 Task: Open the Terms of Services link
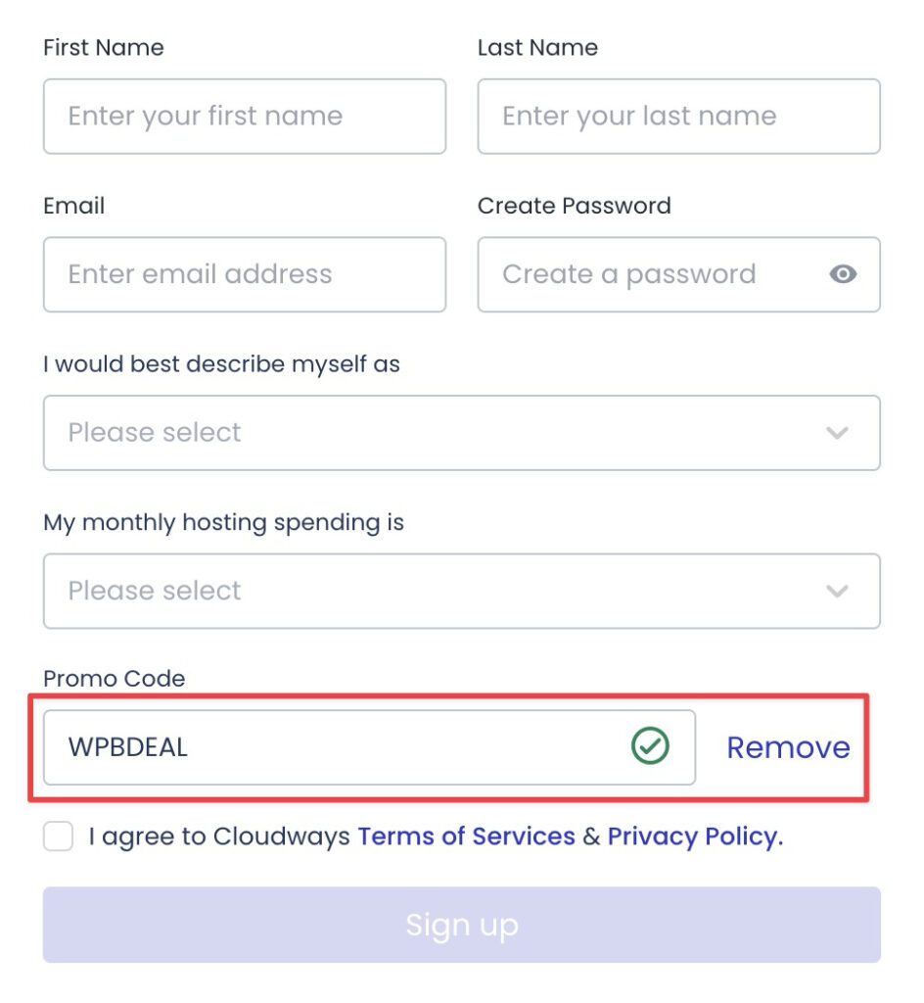466,836
